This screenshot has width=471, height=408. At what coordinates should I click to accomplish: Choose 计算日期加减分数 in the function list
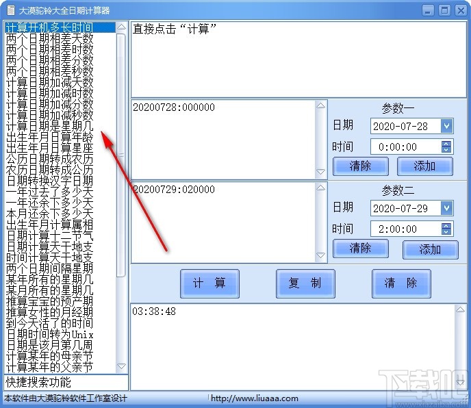click(x=60, y=104)
